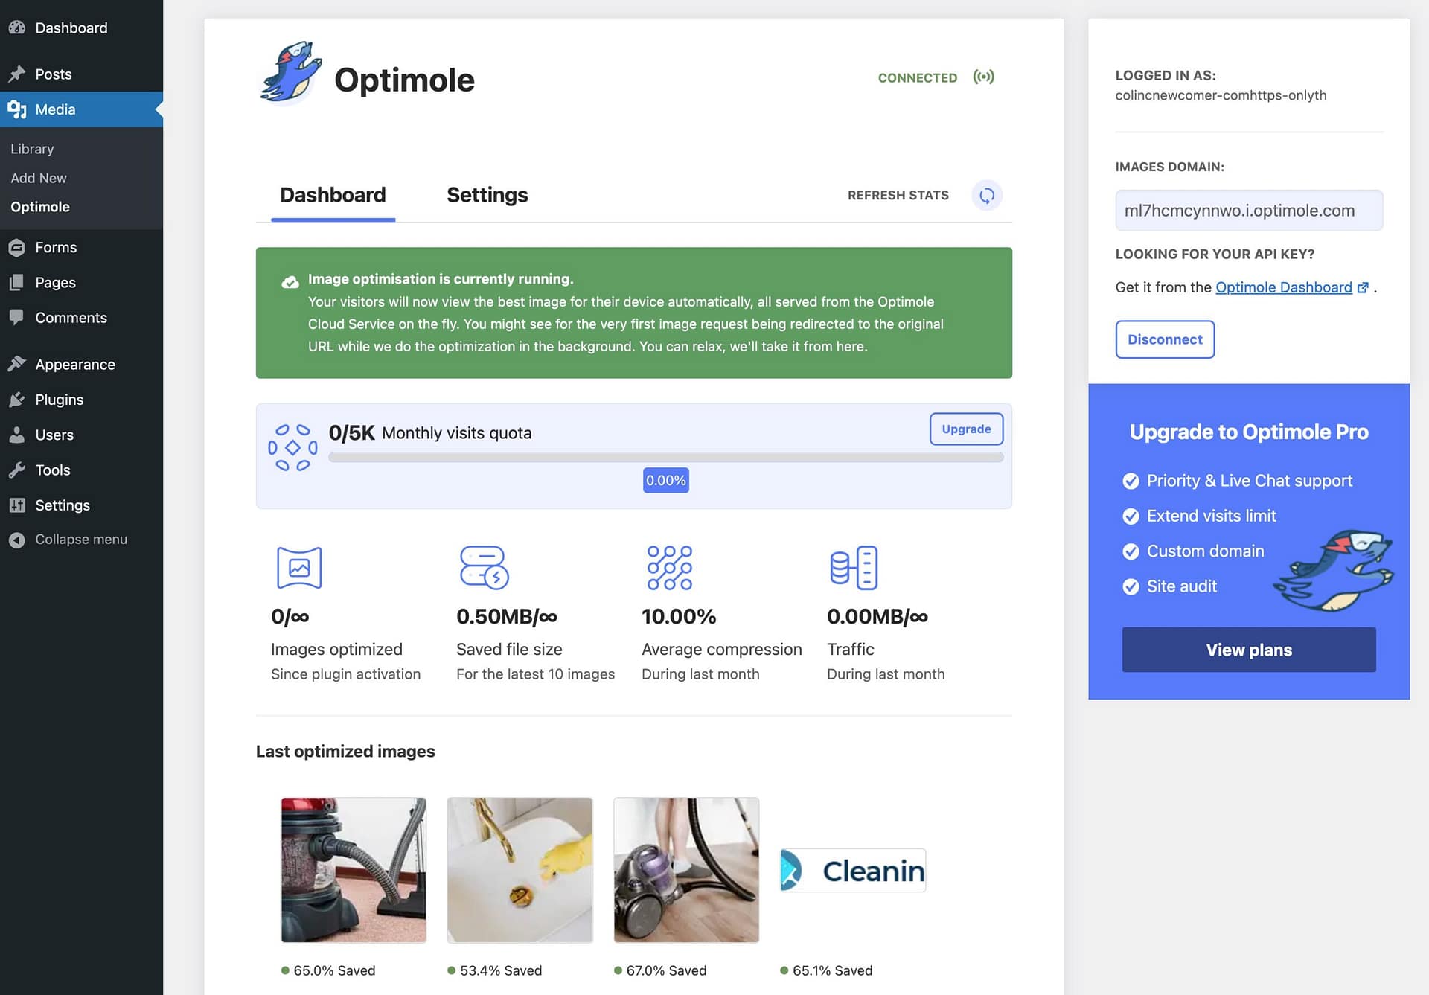1429x995 pixels.
Task: Open the Forms icon in sidebar
Action: coord(17,247)
